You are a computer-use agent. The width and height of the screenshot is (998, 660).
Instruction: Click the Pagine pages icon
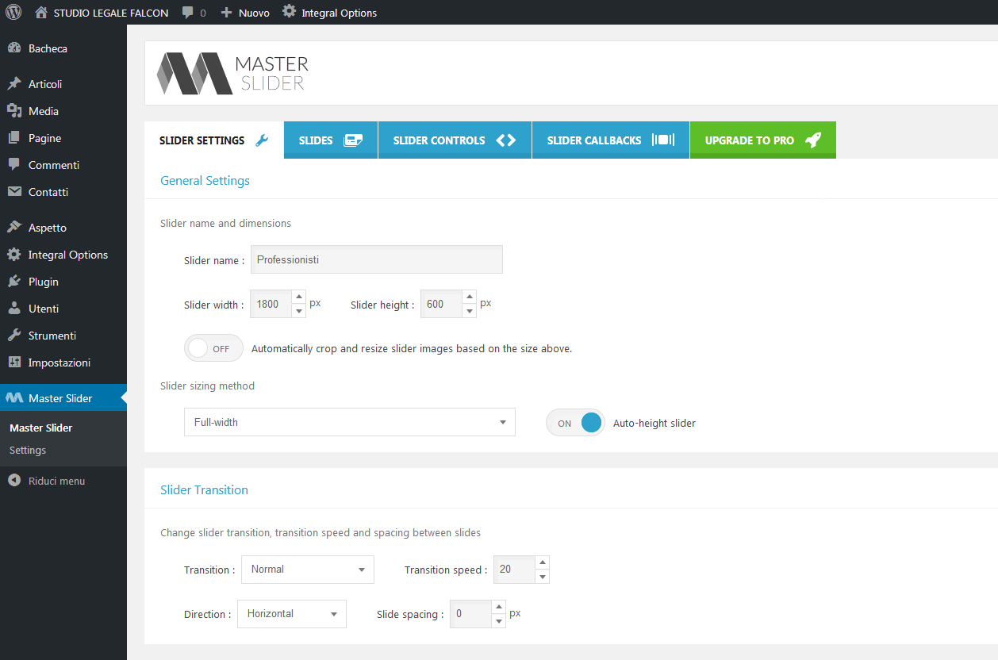(14, 138)
